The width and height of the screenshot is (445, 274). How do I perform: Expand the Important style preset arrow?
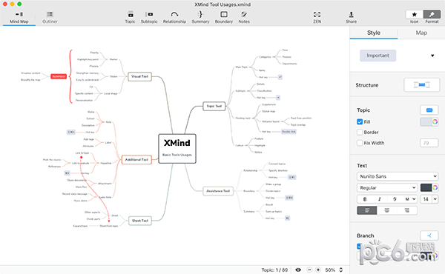(432, 56)
